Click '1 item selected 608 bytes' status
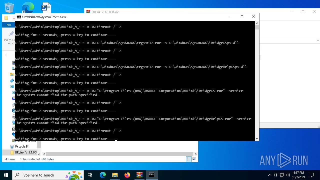320x180 pixels. click(37, 159)
